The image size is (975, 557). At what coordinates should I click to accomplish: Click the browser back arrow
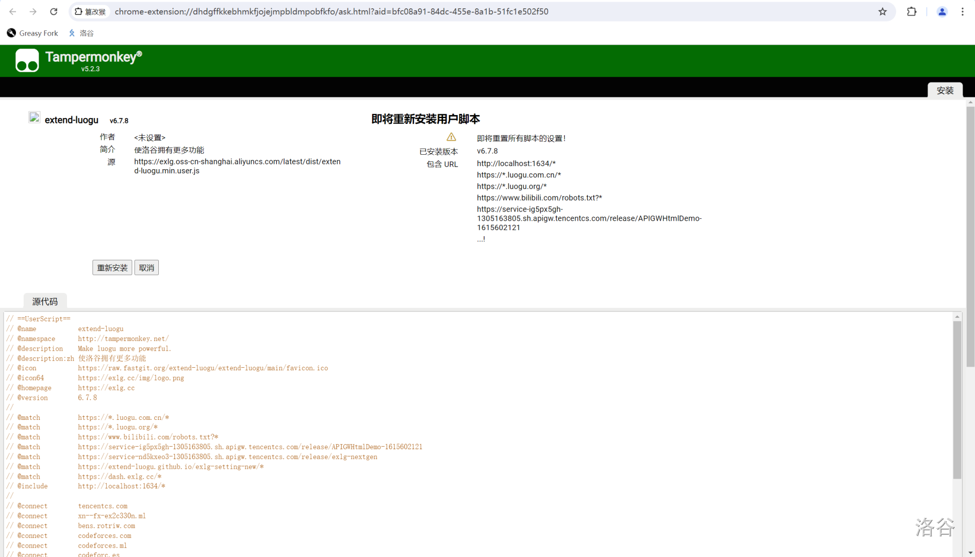13,11
